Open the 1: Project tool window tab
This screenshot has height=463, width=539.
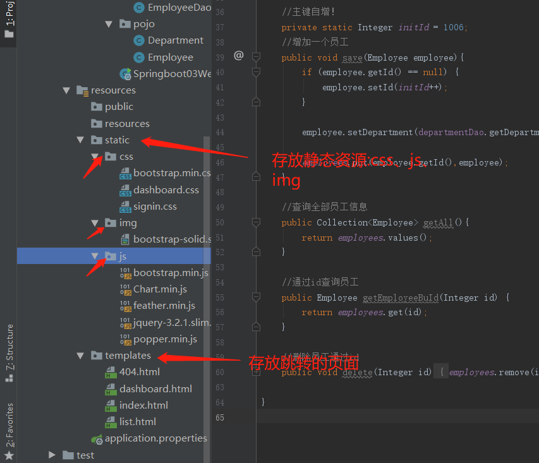(9, 19)
